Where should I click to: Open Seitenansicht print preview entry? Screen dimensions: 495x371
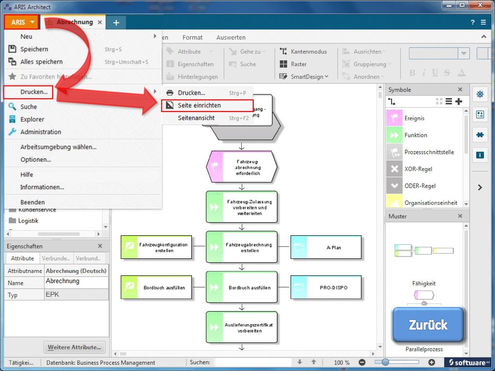pos(207,118)
